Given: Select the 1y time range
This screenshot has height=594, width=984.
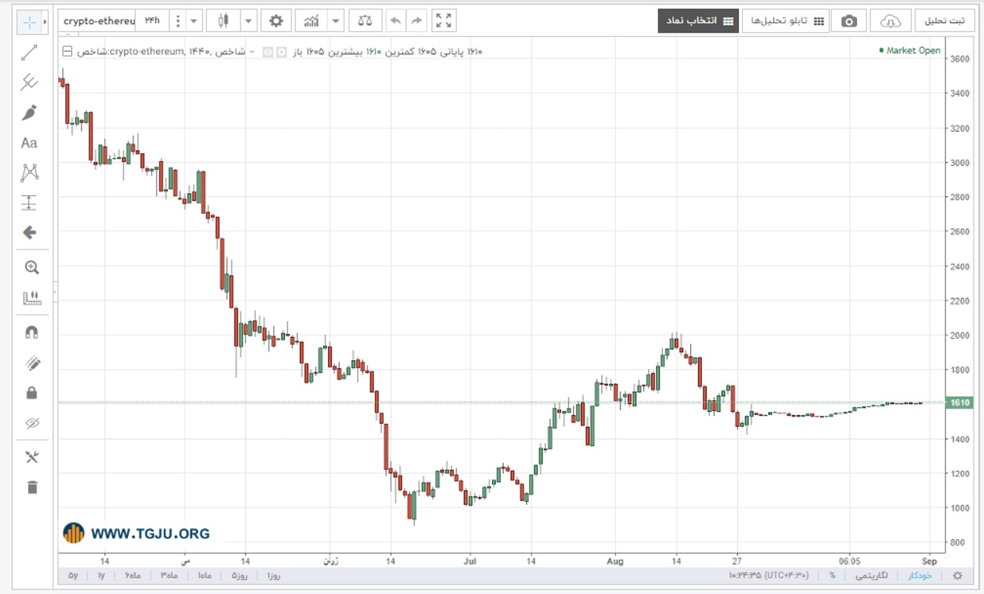Looking at the screenshot, I should click(x=101, y=575).
